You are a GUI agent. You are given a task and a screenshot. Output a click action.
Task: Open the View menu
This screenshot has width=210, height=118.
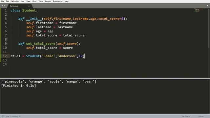click(28, 1)
